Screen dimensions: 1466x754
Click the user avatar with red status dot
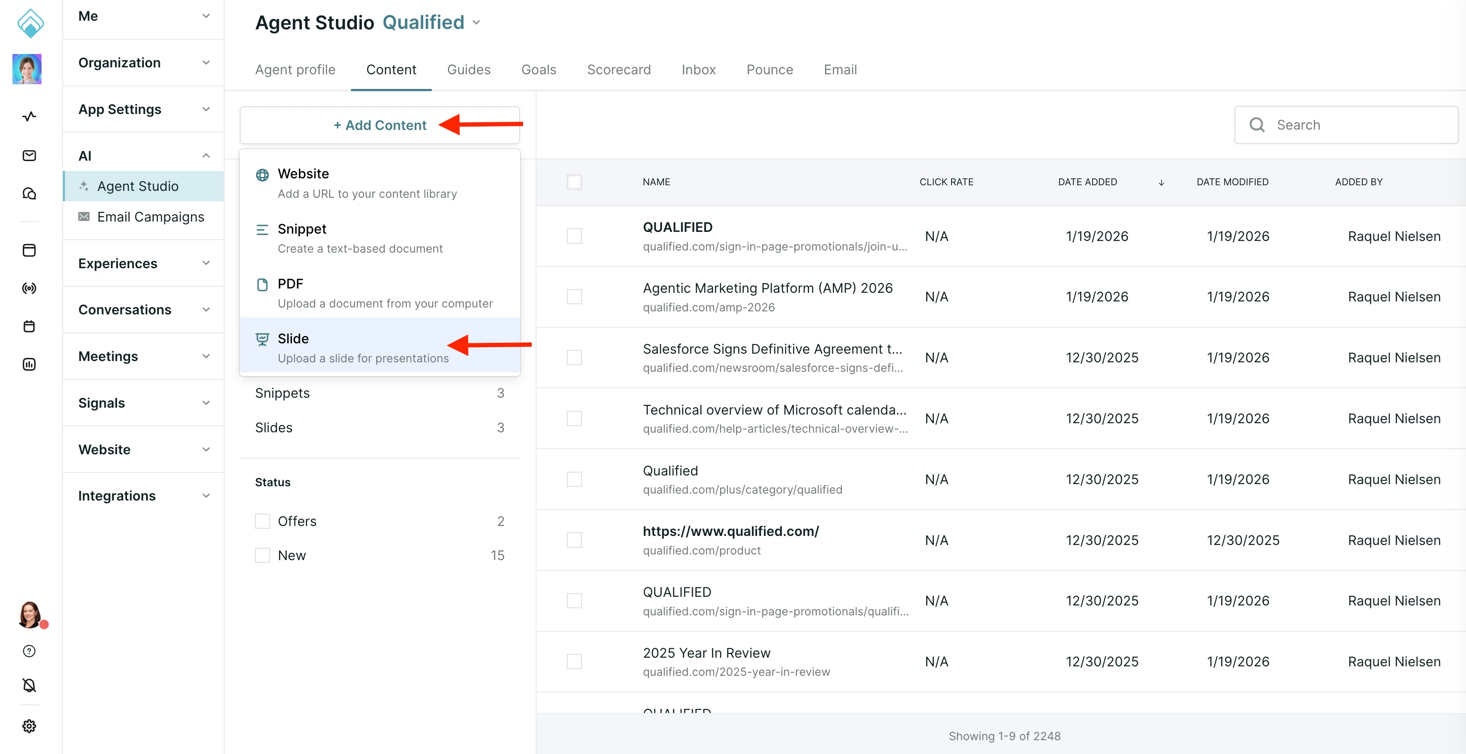click(30, 615)
